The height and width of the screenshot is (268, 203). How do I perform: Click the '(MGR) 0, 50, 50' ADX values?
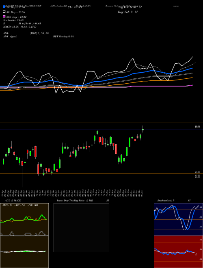(x=39, y=33)
